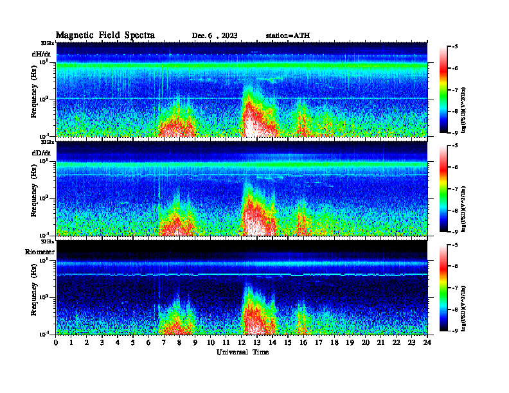Click the log(PSD) label beside dH/dt color bar
This screenshot has width=509, height=393.
463,110
